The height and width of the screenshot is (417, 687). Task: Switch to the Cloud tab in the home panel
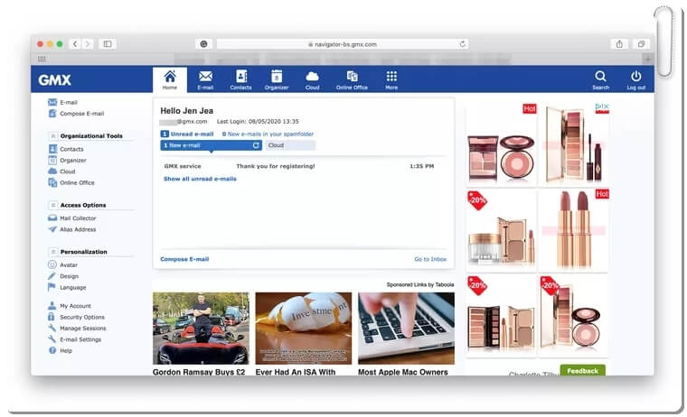click(290, 145)
